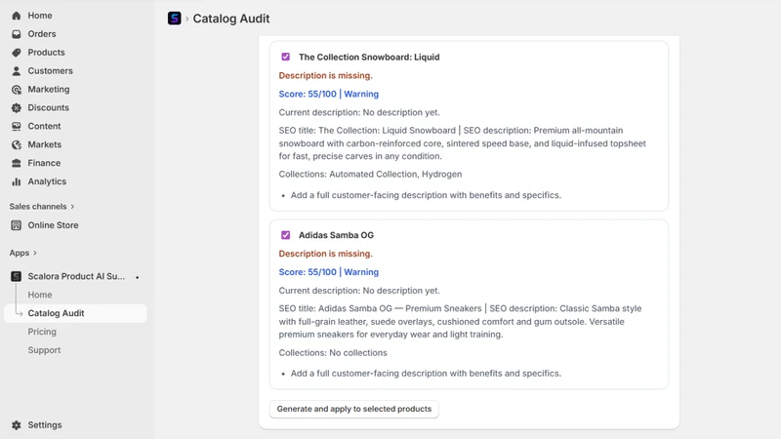Click the Analytics bar chart icon
Image resolution: width=781 pixels, height=439 pixels.
pos(17,181)
